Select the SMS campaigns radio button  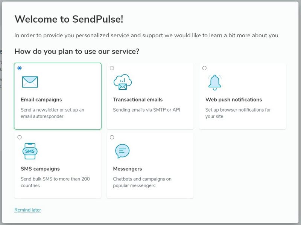(x=20, y=137)
